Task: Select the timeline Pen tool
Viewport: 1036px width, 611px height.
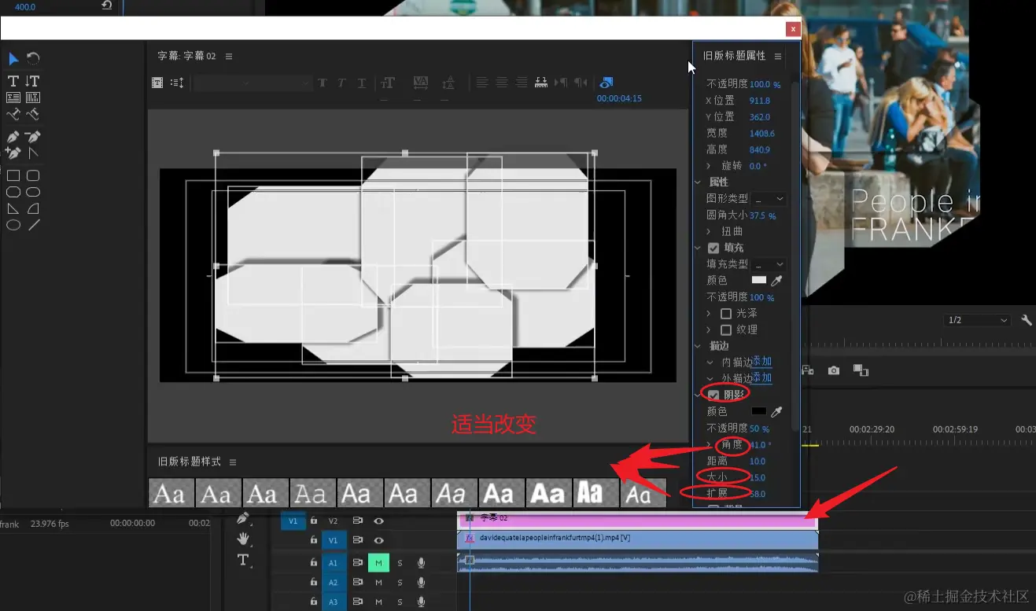Action: [x=244, y=518]
